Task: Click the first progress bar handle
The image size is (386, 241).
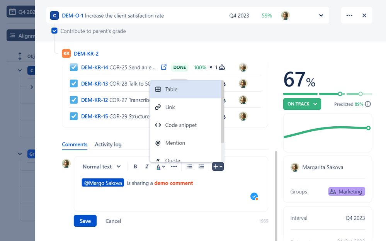Action: coord(340,94)
